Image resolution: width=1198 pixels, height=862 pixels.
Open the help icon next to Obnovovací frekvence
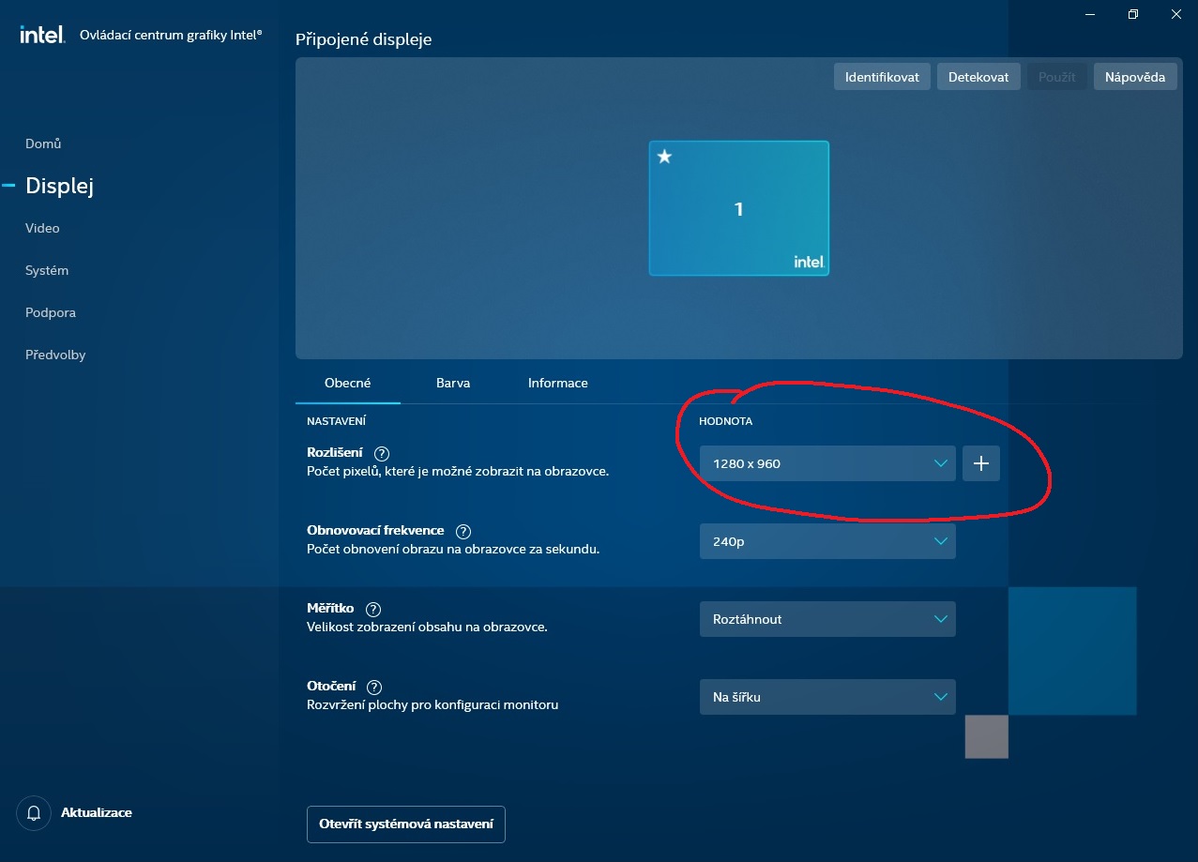coord(463,531)
